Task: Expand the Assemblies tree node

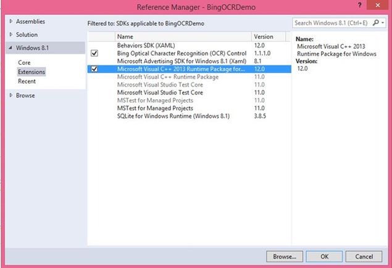Action: coord(11,21)
